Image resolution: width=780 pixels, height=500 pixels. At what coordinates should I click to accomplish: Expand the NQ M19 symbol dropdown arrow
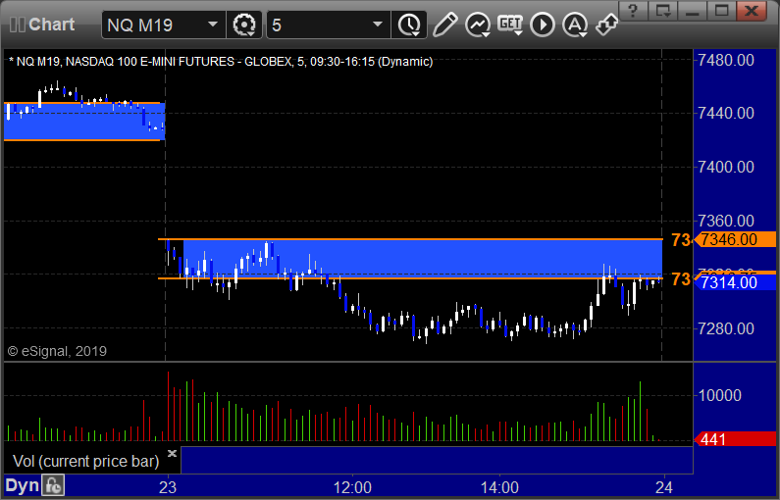pos(213,25)
